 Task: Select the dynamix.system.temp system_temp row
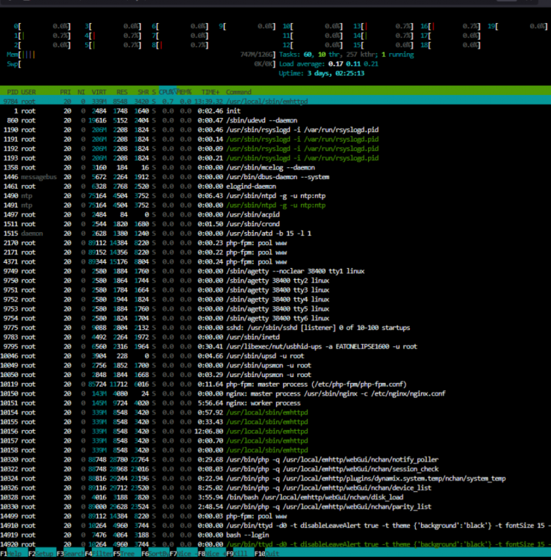pyautogui.click(x=275, y=479)
